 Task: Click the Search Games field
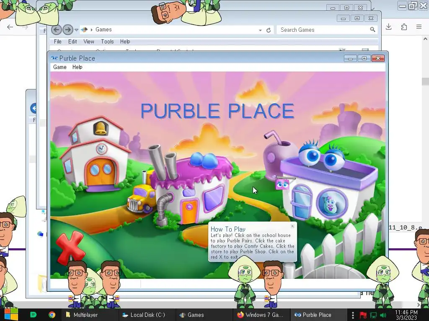[x=323, y=30]
